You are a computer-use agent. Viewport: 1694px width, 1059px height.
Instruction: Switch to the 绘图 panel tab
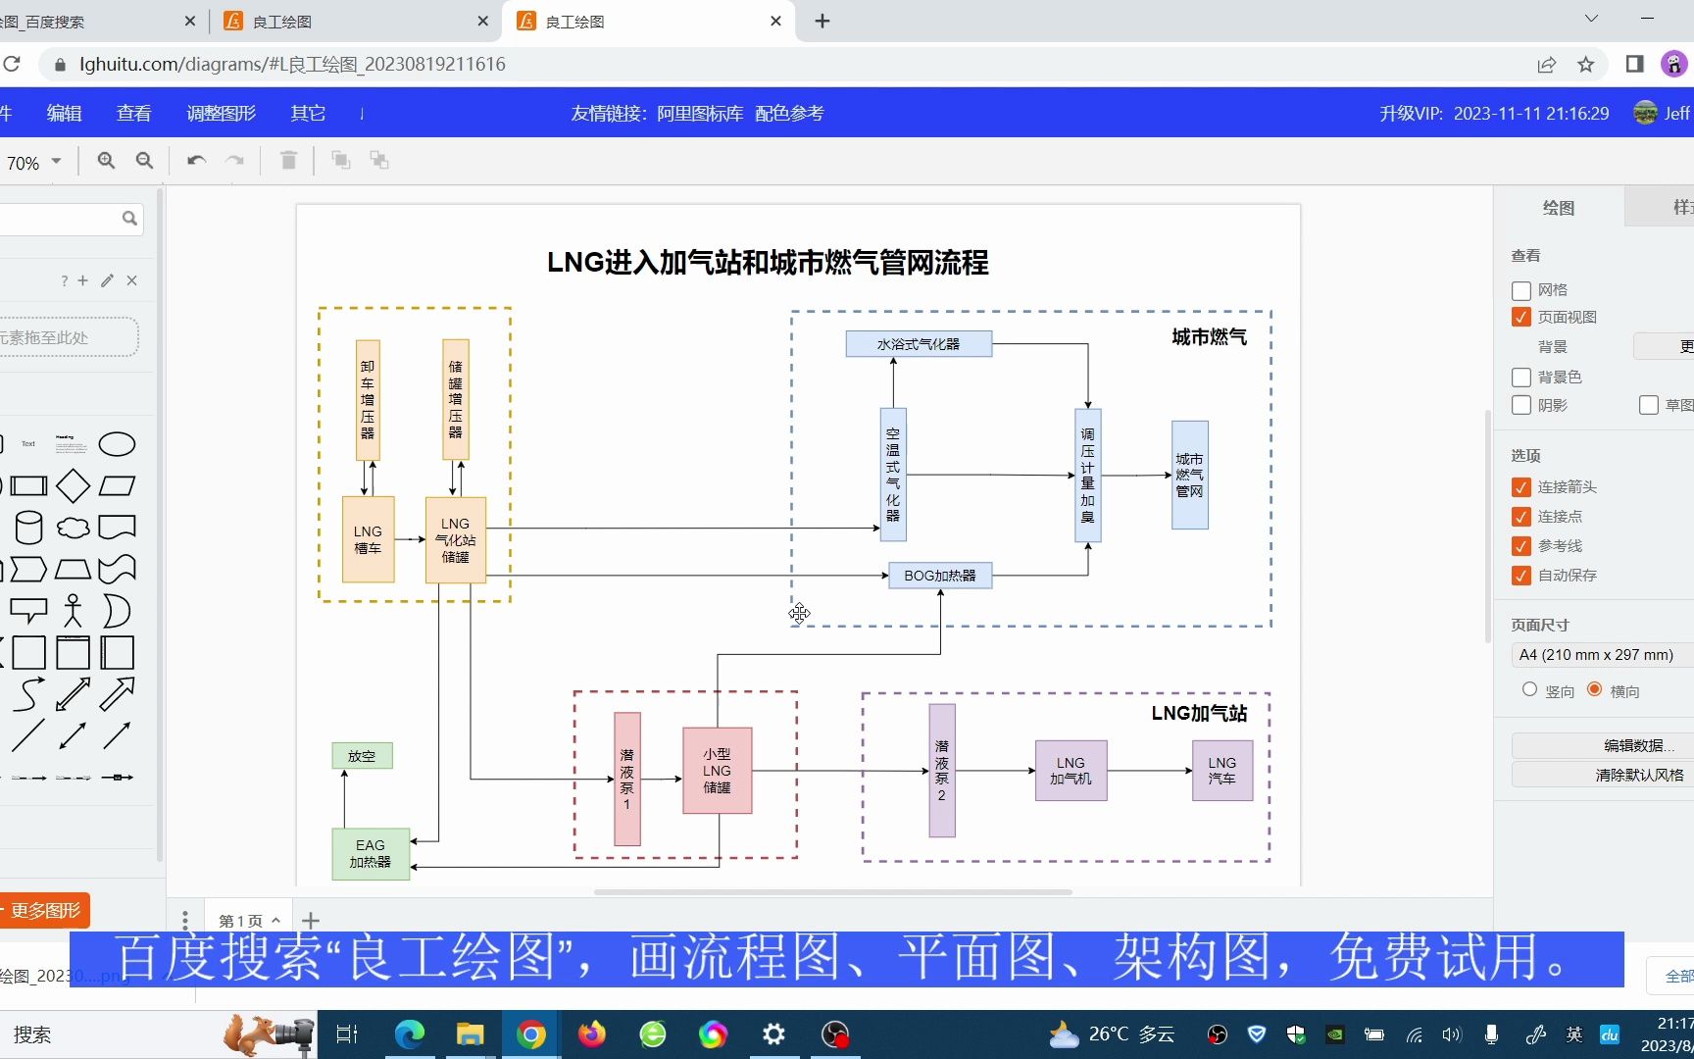1560,208
